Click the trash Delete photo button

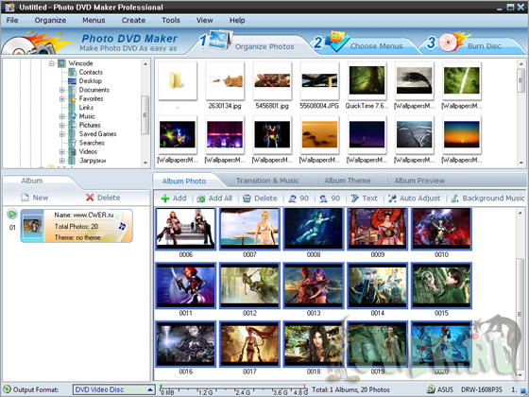[260, 198]
